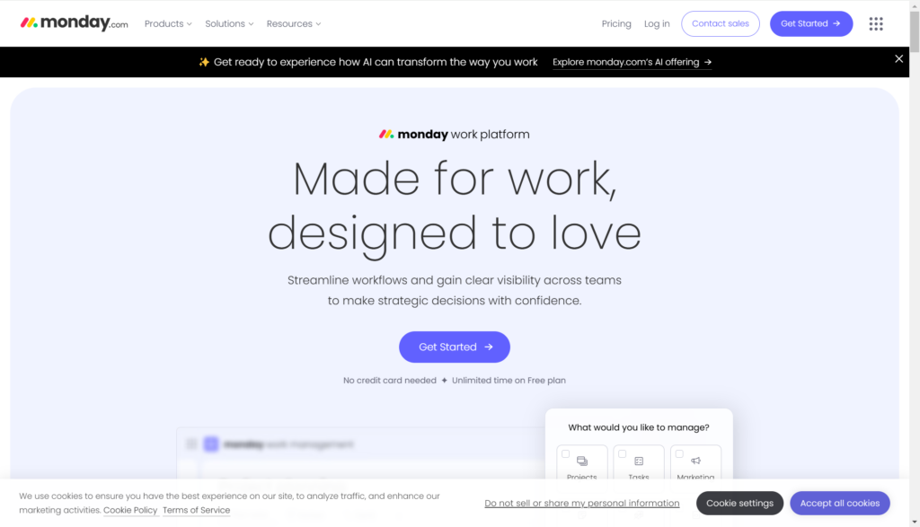Check the Tasks checkbox
This screenshot has width=920, height=527.
[622, 453]
